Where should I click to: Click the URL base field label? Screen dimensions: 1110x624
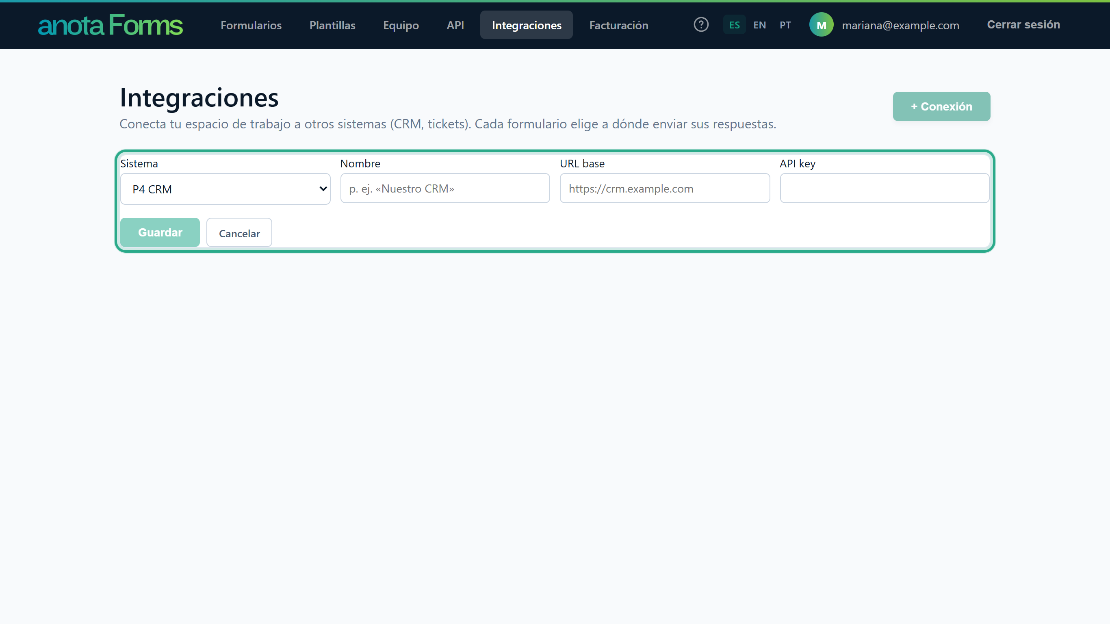582,163
